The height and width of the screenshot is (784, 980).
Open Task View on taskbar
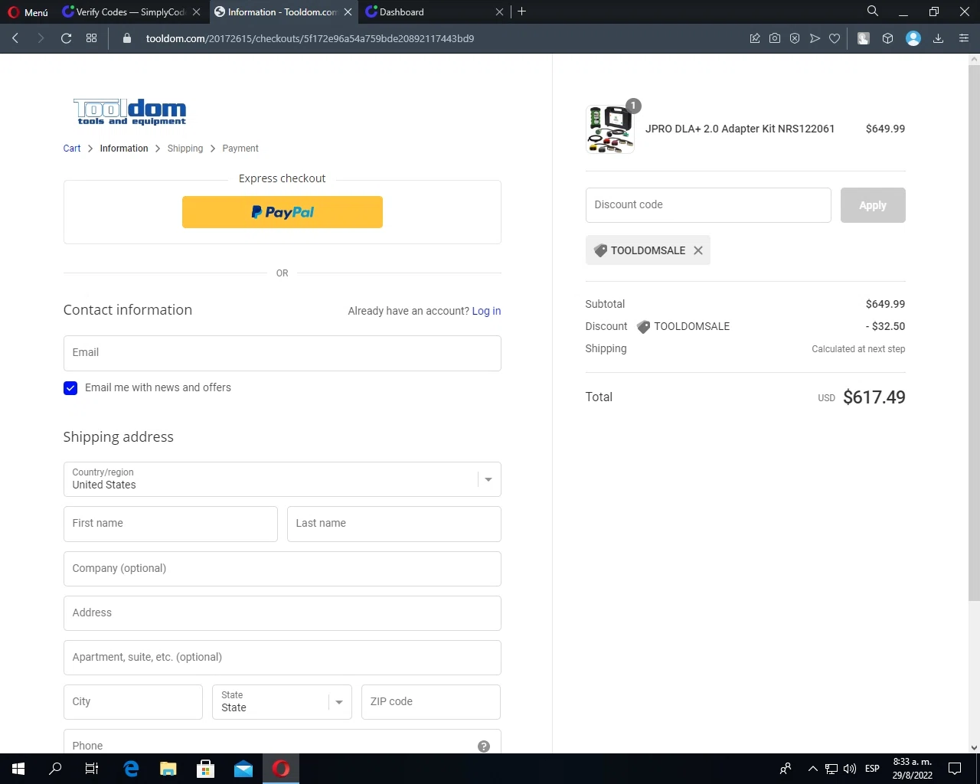pyautogui.click(x=92, y=769)
